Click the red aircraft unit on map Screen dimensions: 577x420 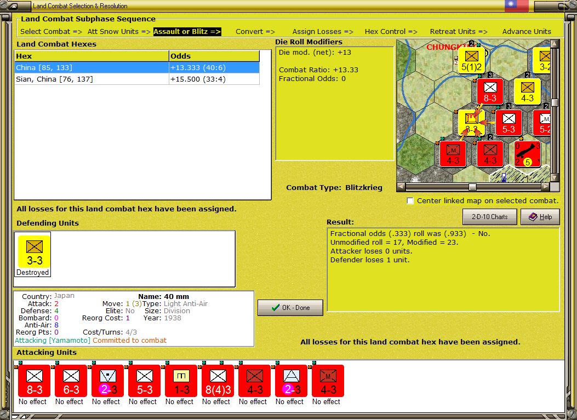528,154
